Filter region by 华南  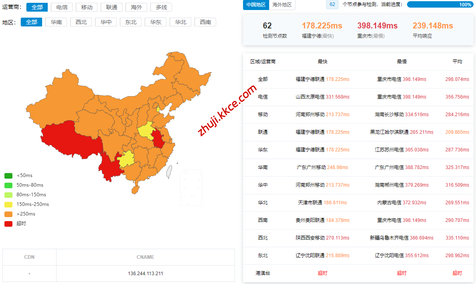coord(56,22)
